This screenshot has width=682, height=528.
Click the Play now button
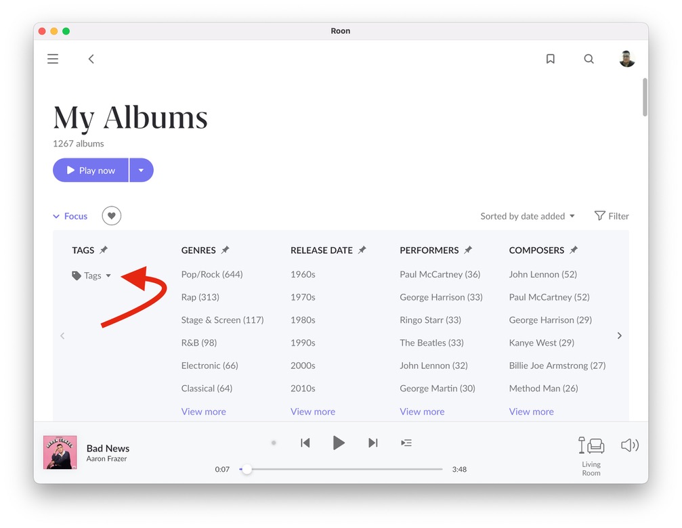pos(91,170)
